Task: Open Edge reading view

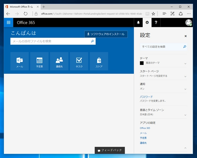Action: pyautogui.click(x=147, y=14)
